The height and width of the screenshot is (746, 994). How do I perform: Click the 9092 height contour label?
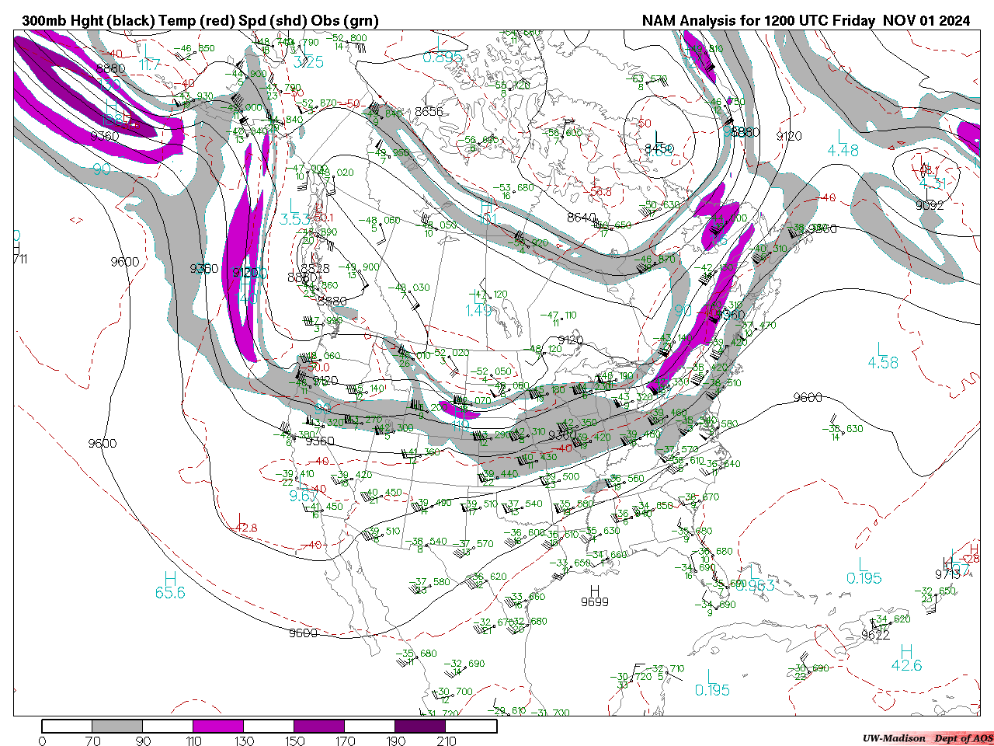point(930,205)
